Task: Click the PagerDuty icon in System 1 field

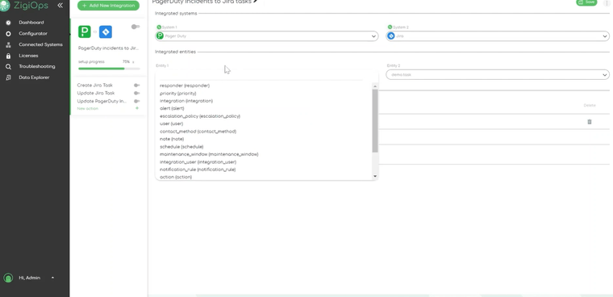Action: [x=160, y=36]
